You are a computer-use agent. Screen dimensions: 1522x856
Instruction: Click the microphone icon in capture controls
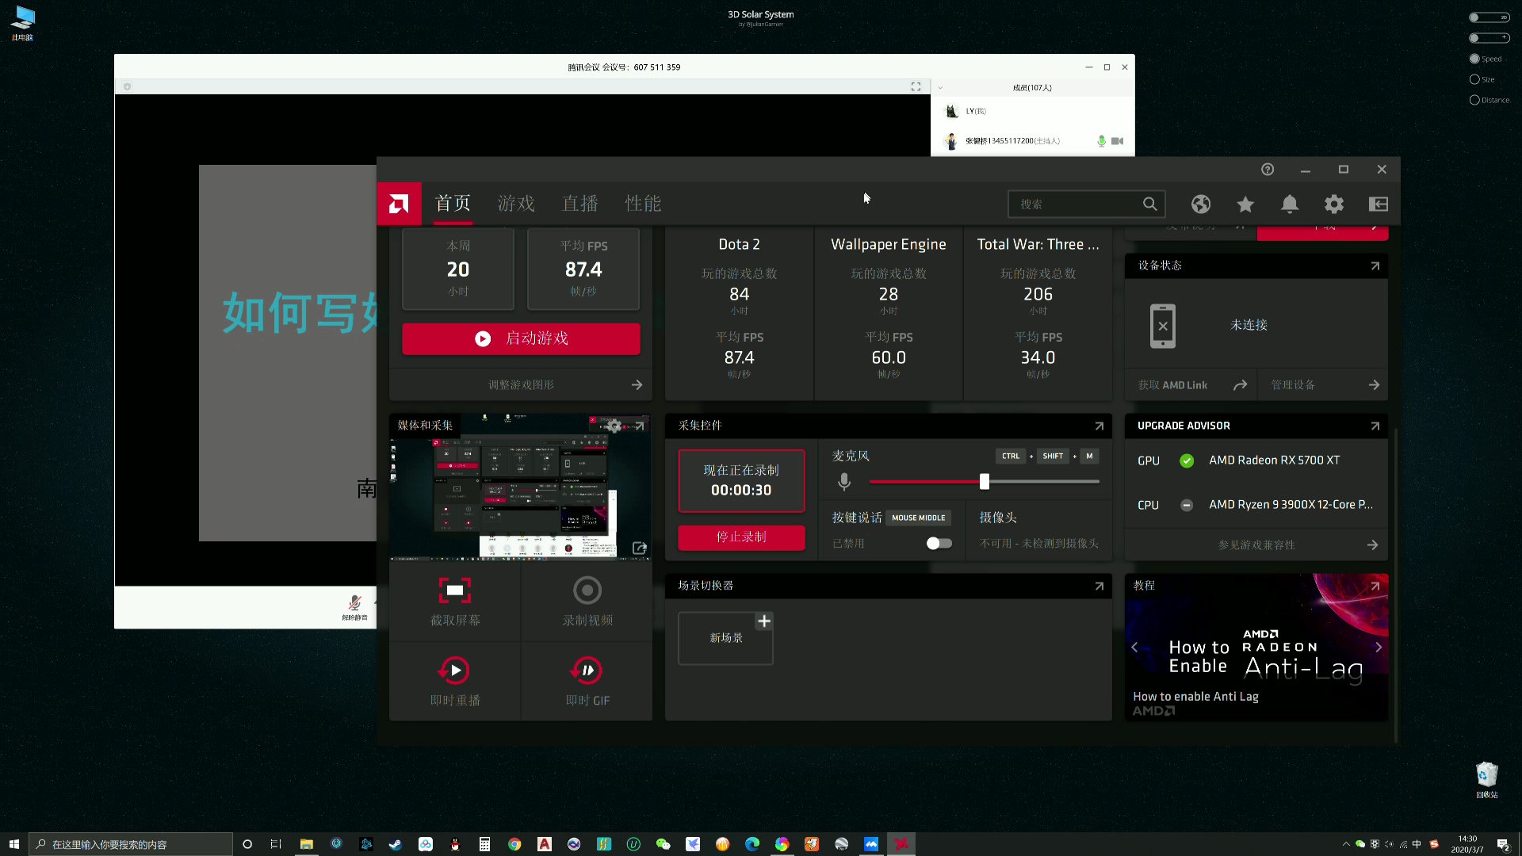[844, 481]
